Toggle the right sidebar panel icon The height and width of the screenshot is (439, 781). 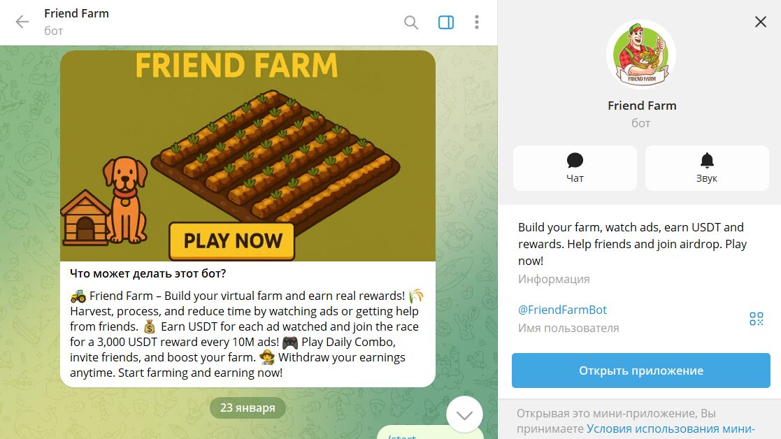tap(446, 22)
